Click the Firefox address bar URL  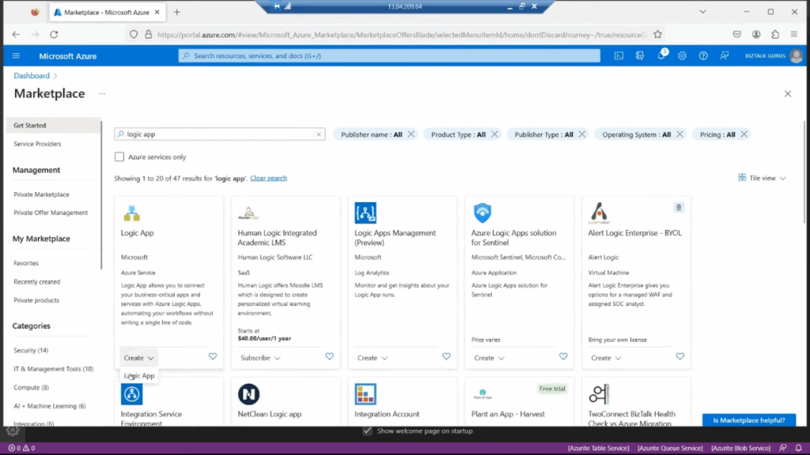tap(402, 35)
